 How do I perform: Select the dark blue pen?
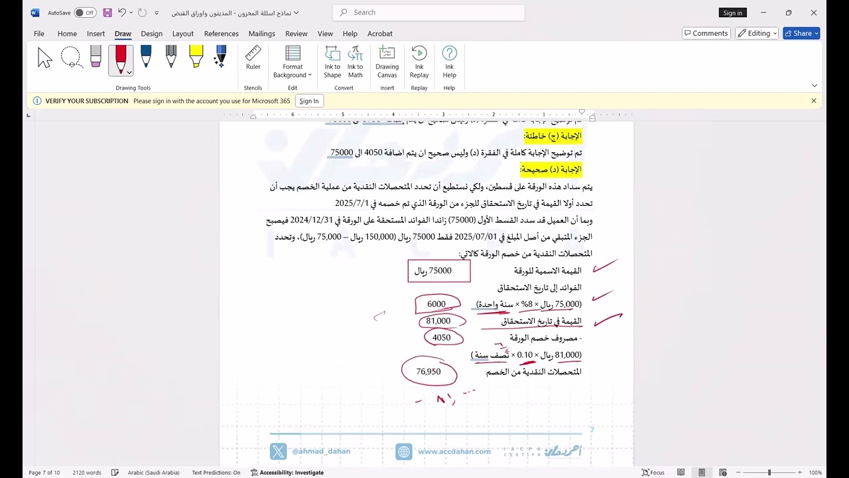pos(146,57)
